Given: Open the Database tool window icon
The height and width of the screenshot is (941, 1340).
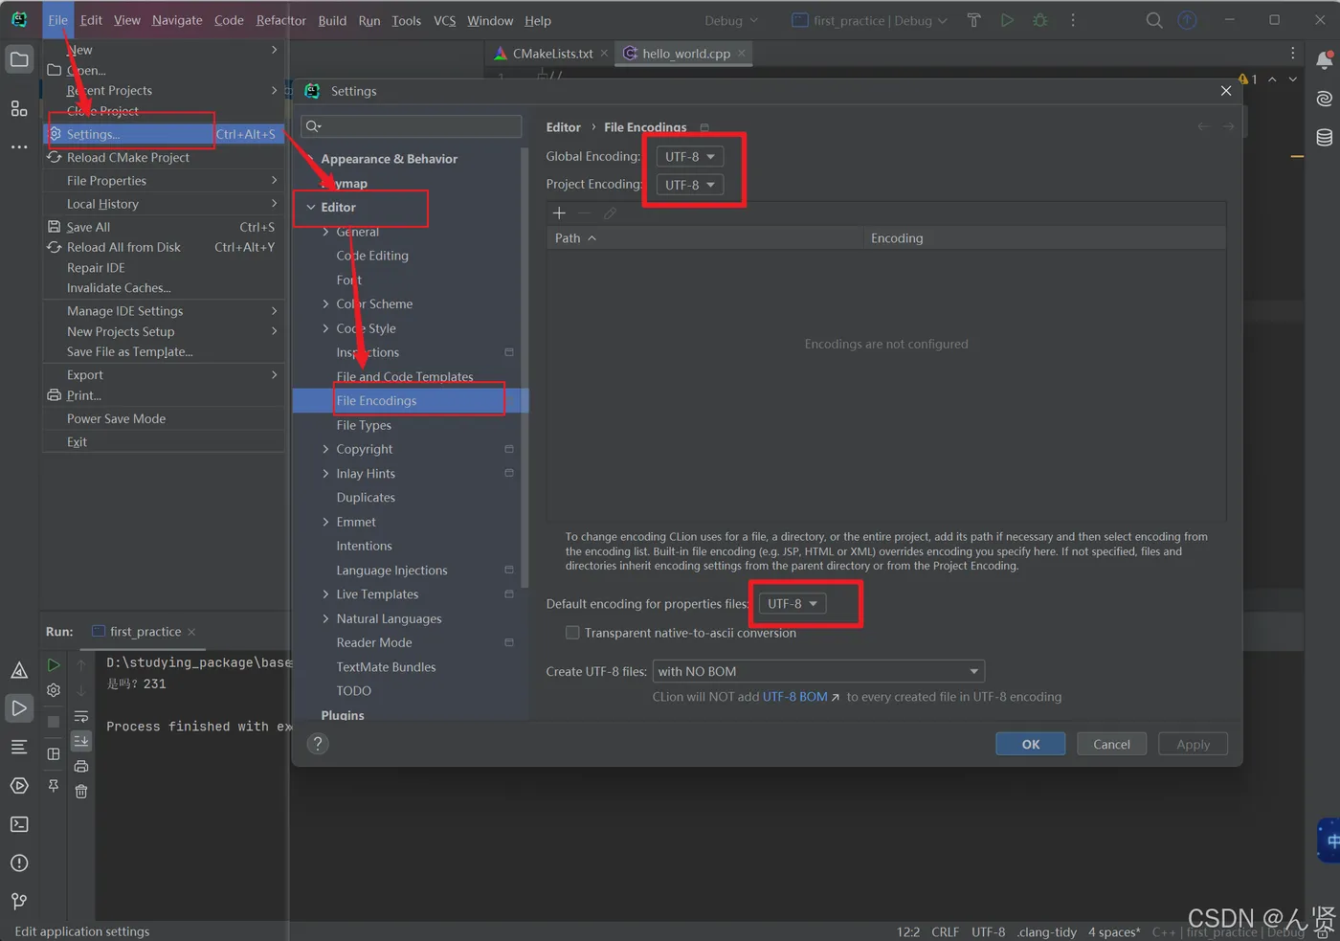Looking at the screenshot, I should [x=1325, y=138].
